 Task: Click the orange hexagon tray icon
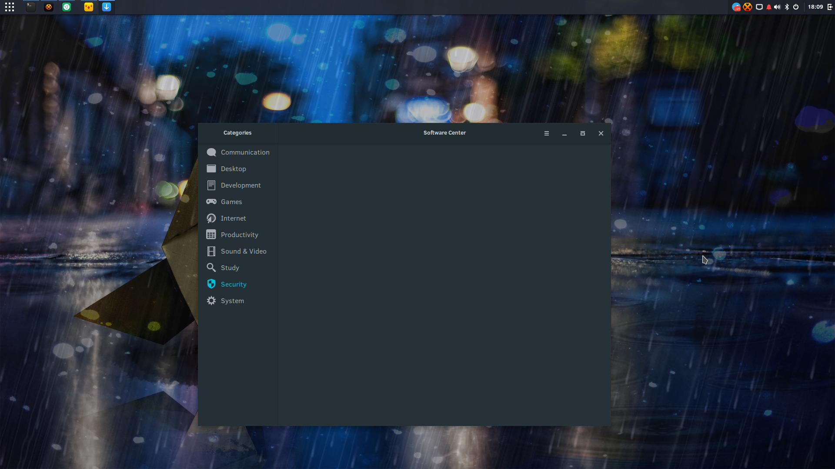tap(748, 7)
